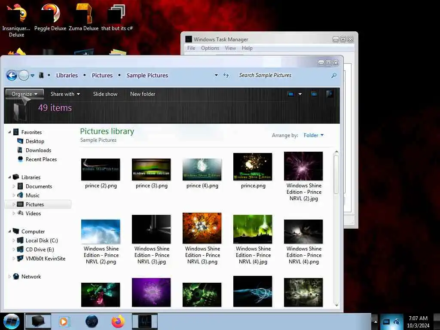
Task: Click Task Manager icon on taskbar
Action: click(x=145, y=321)
